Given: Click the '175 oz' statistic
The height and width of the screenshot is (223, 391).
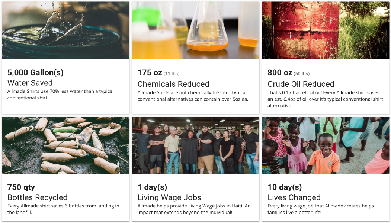Looking at the screenshot, I should (x=150, y=73).
